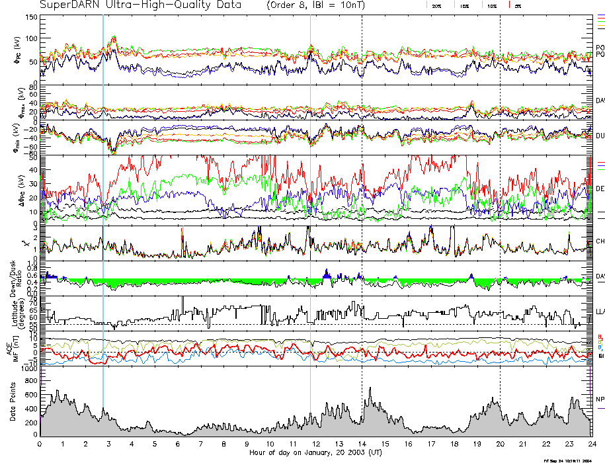This screenshot has height=463, width=605.
Task: Click the hour 24 tick label on x-axis
Action: click(x=591, y=444)
